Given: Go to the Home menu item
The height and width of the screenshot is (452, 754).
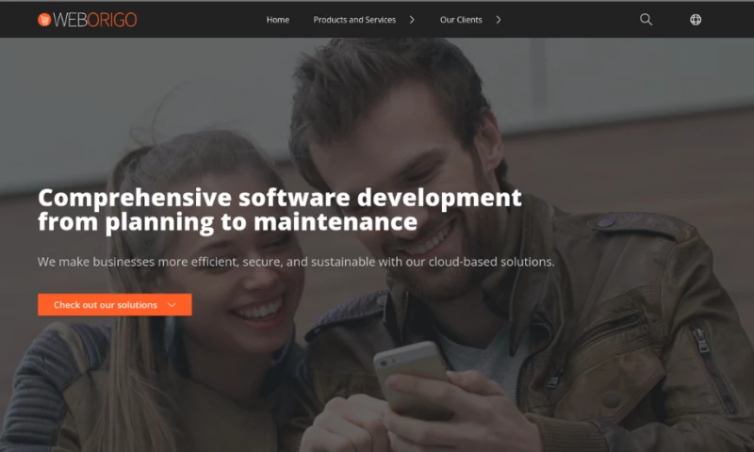Looking at the screenshot, I should (278, 20).
